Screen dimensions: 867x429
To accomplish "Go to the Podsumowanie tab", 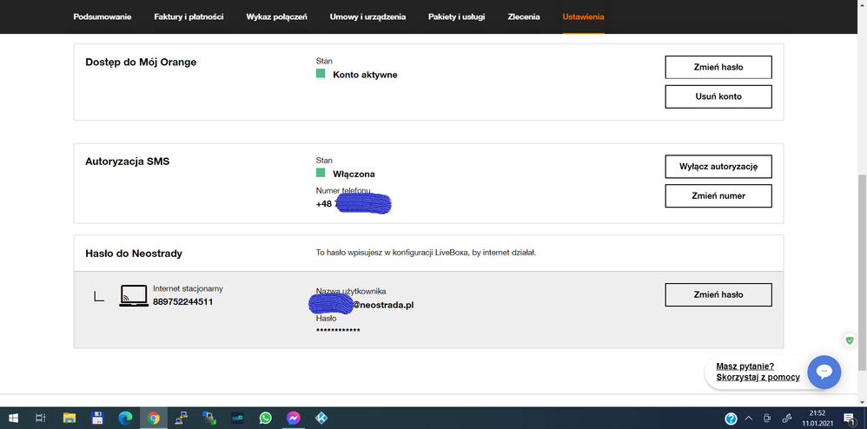I will [103, 17].
